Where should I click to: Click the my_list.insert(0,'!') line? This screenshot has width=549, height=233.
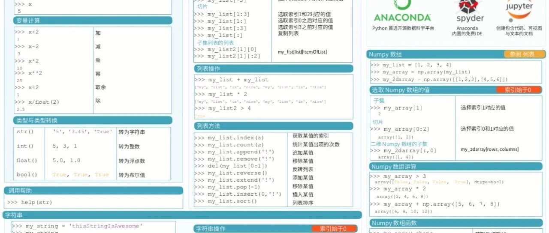[238, 194]
